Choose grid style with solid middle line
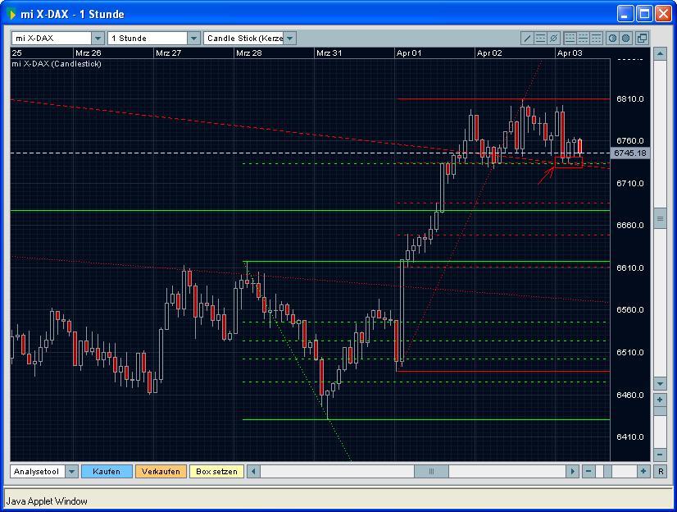Screen dimensions: 677x512 583,38
